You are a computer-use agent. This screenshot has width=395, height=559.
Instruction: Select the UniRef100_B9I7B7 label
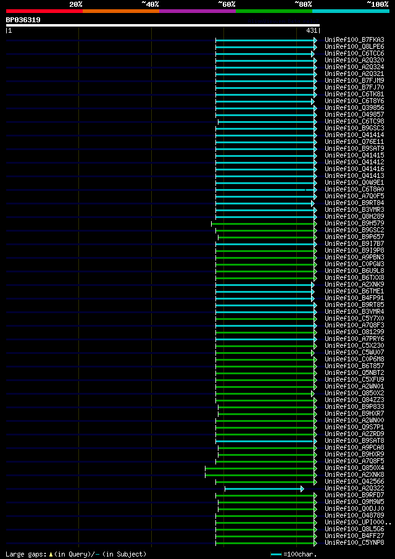coord(354,243)
